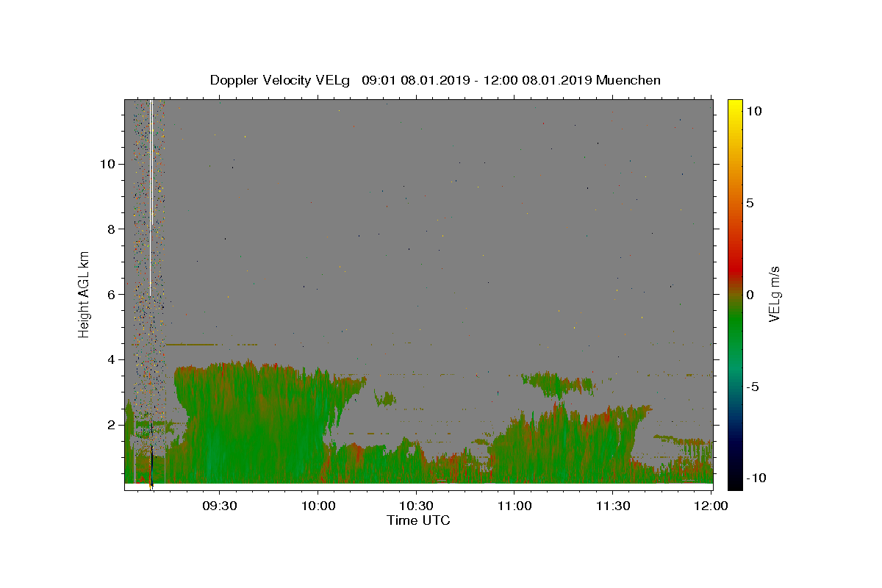This screenshot has width=882, height=588.
Task: Click the 10:00 time tick label
Action: click(318, 506)
